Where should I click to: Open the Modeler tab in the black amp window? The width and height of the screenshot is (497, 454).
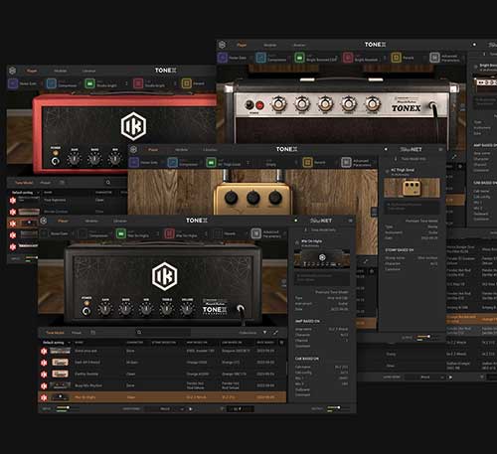[91, 221]
